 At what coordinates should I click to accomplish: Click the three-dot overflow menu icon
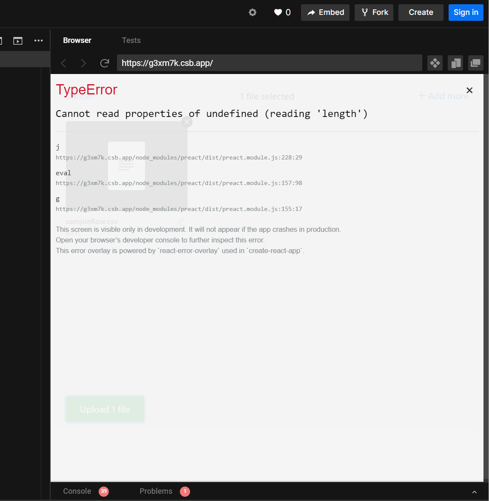tap(38, 40)
